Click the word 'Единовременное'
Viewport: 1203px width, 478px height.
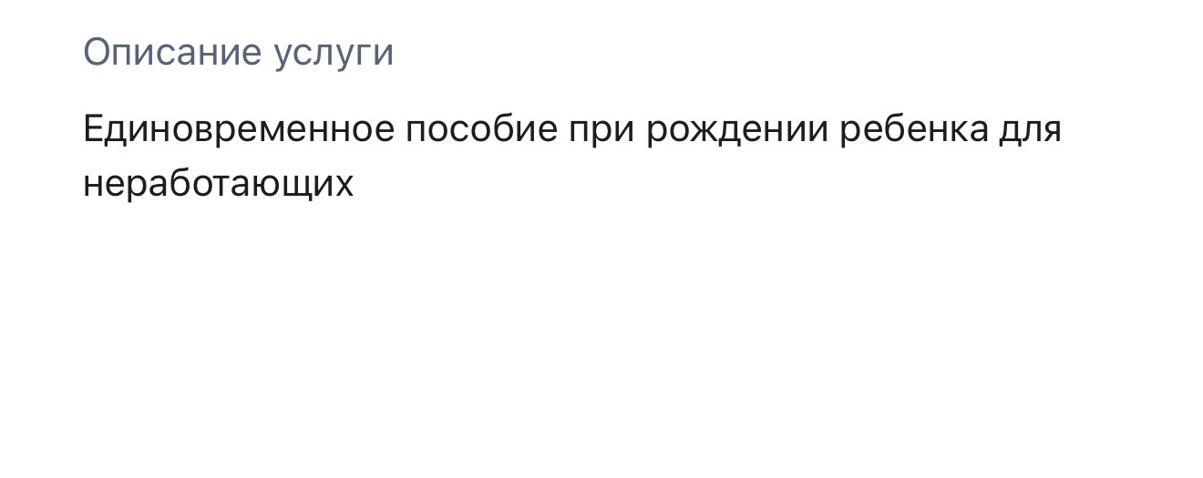click(x=238, y=129)
